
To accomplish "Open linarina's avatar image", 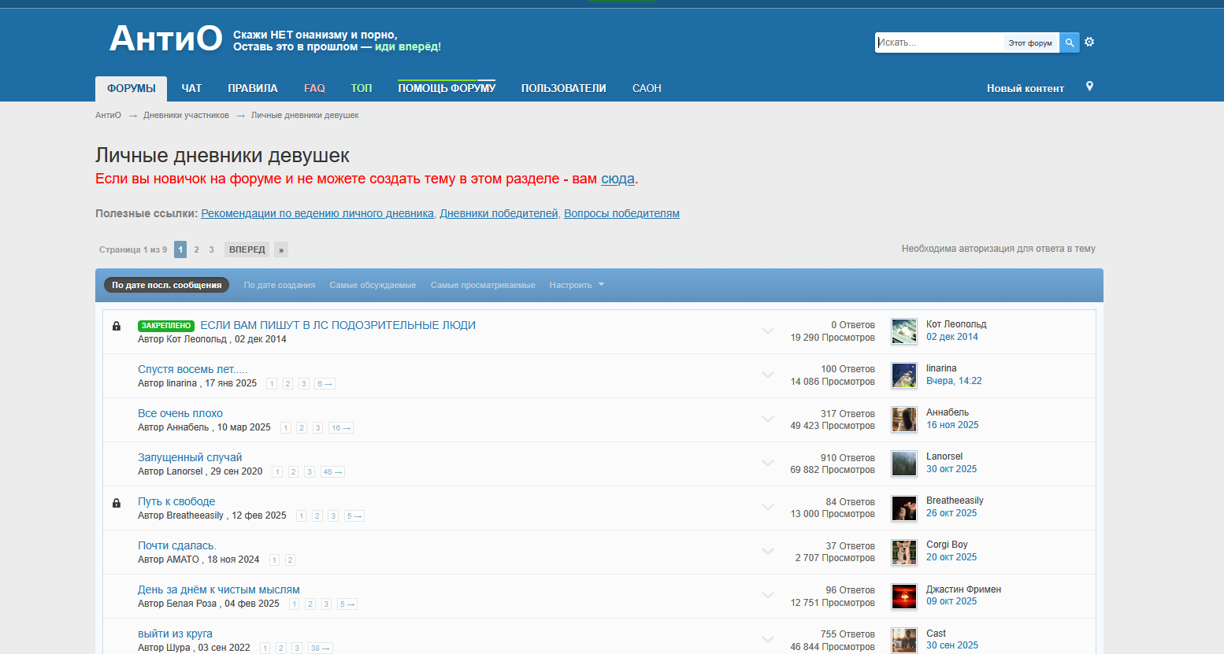I will tap(903, 375).
